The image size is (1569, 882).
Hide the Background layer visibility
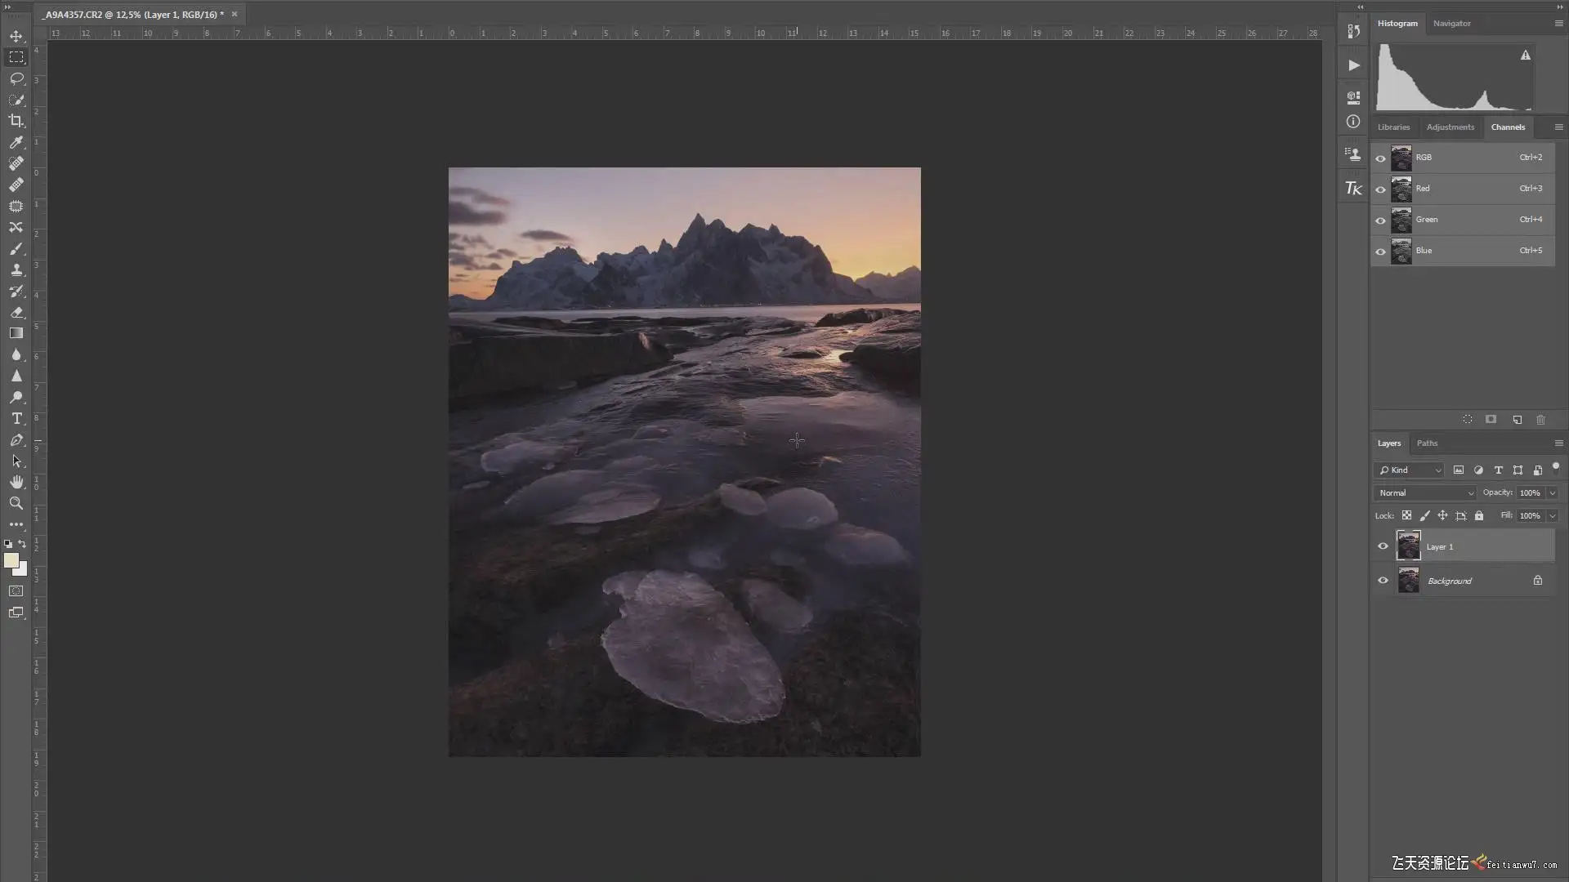[1383, 581]
